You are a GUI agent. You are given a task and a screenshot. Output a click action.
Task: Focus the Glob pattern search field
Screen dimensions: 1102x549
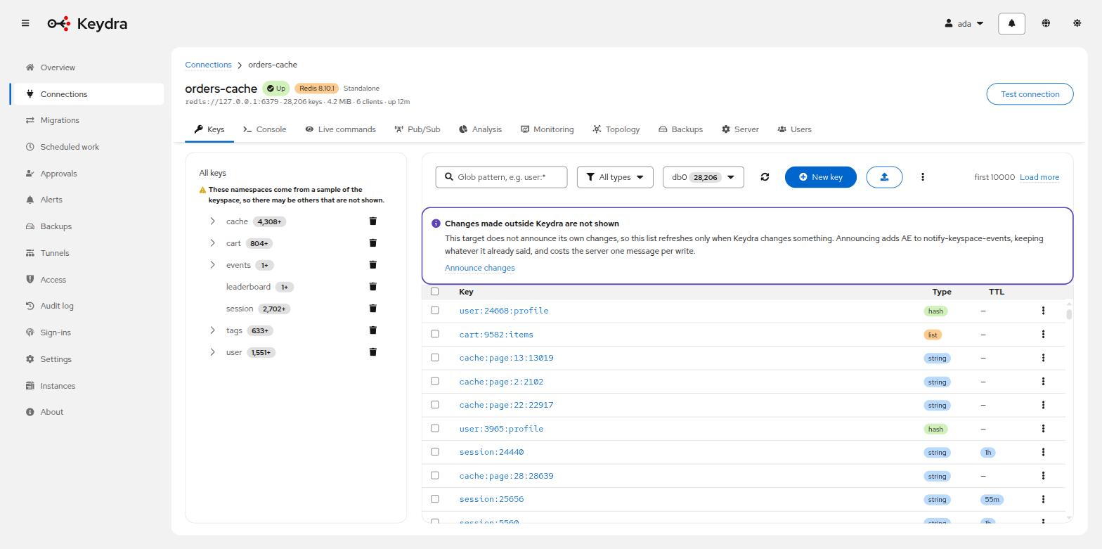(x=501, y=177)
